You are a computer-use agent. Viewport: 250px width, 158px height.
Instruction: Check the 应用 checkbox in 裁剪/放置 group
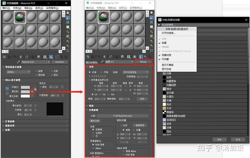tap(121, 125)
